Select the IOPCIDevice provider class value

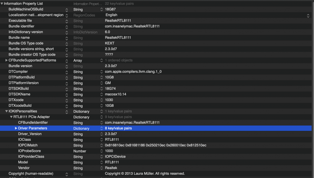115,157
